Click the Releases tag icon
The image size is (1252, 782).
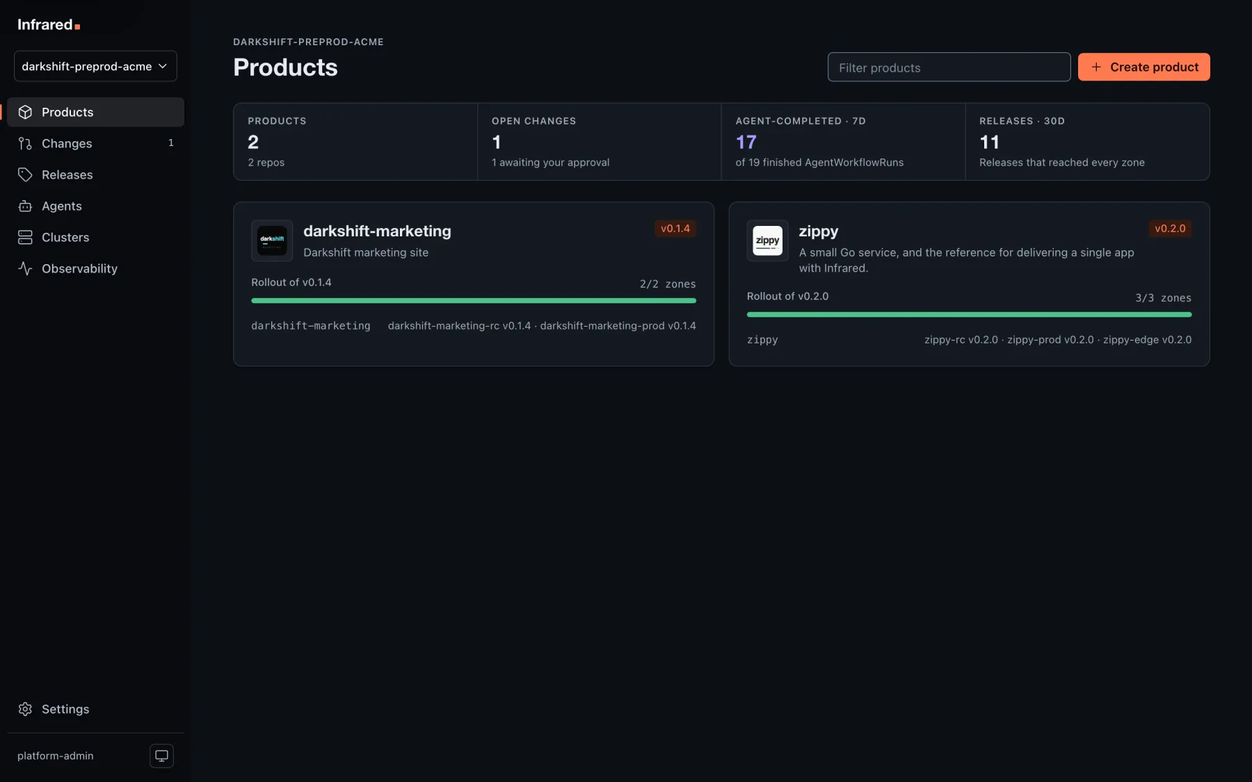[25, 174]
